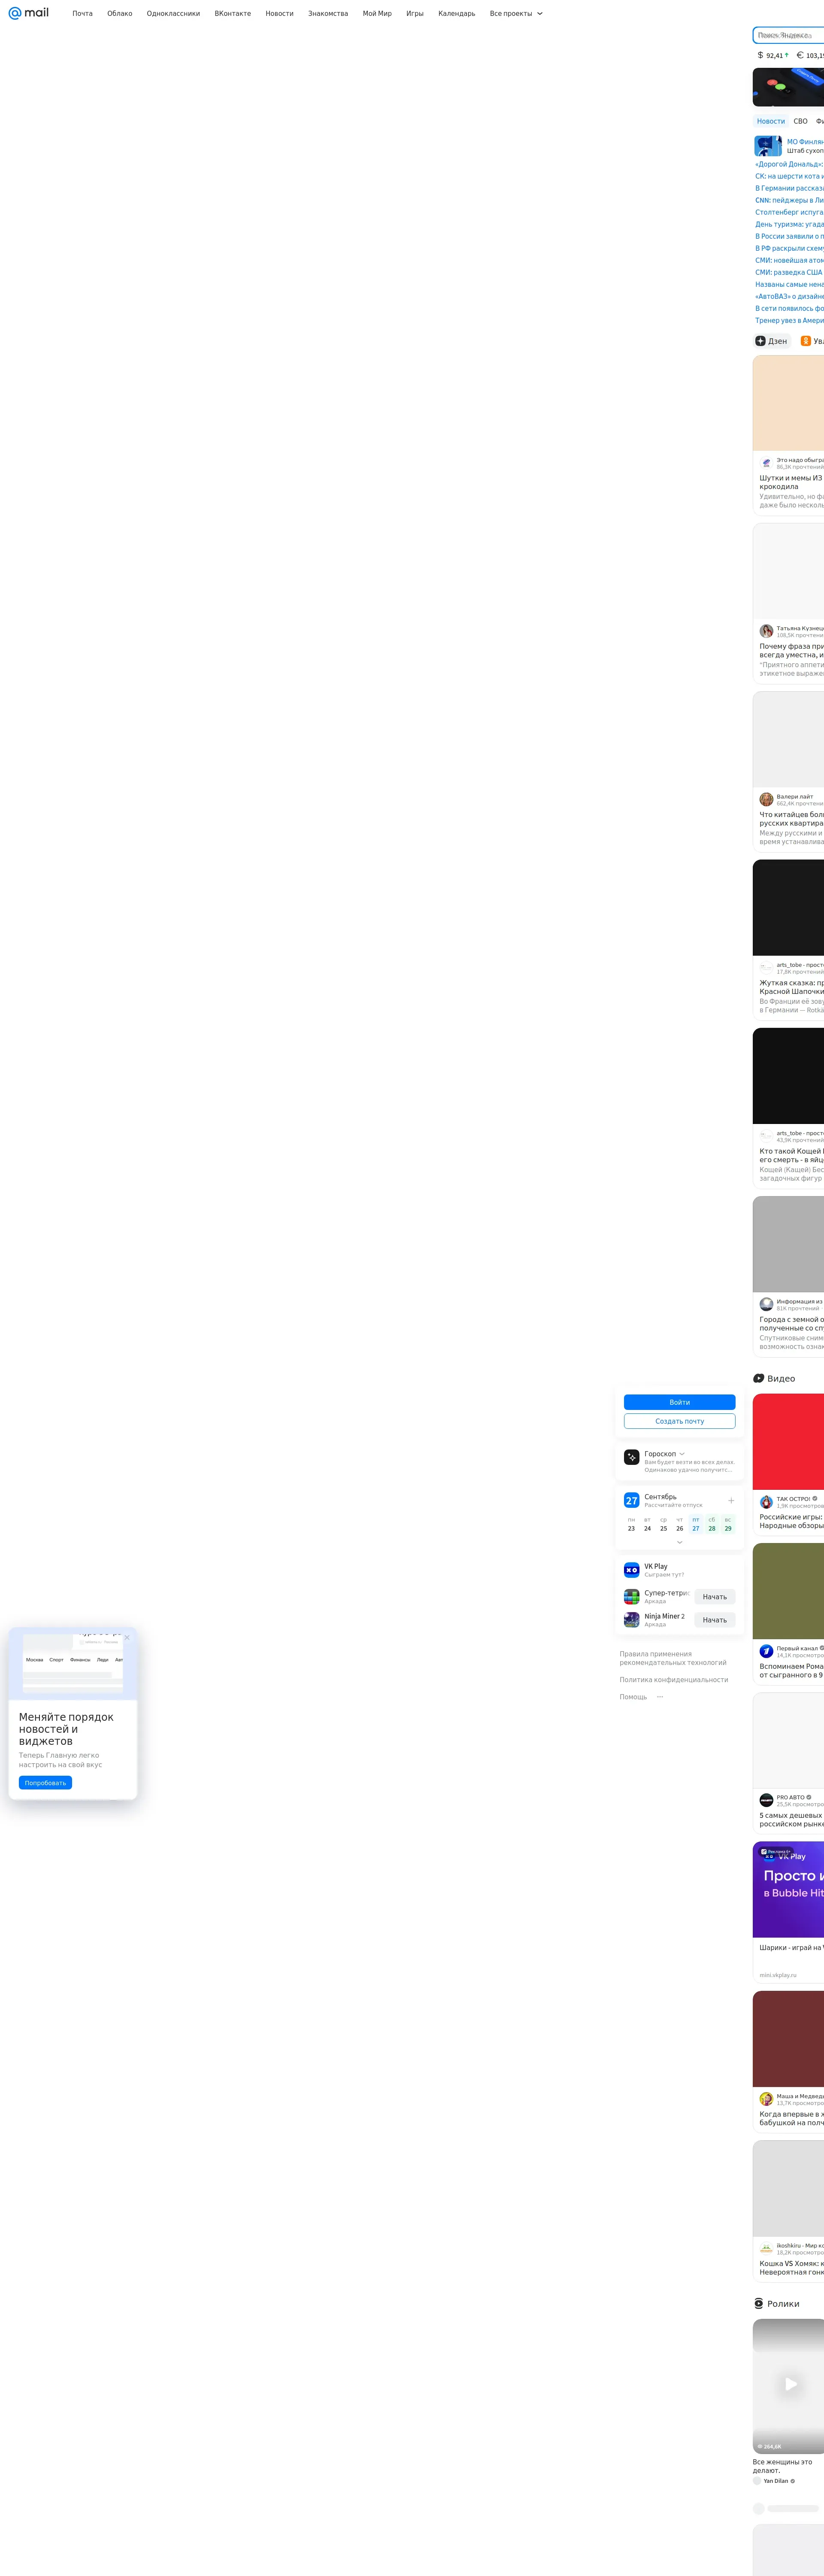Screen dimensions: 824x2576
Task: Open Игры in top navigation
Action: point(415,13)
